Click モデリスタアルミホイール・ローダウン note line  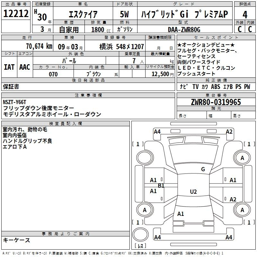click(x=52, y=114)
